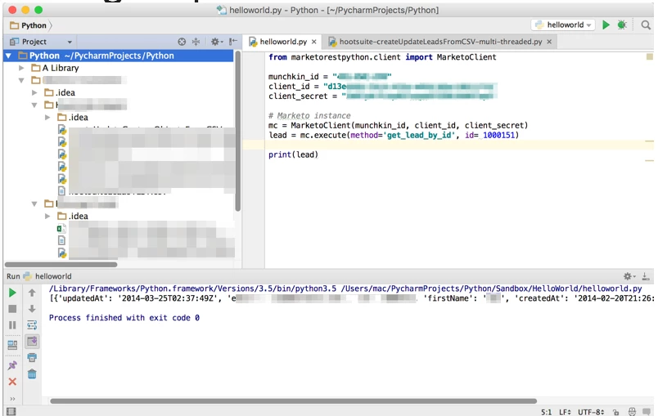This screenshot has width=658, height=416.
Task: Hide the Run tool window
Action: (x=646, y=276)
